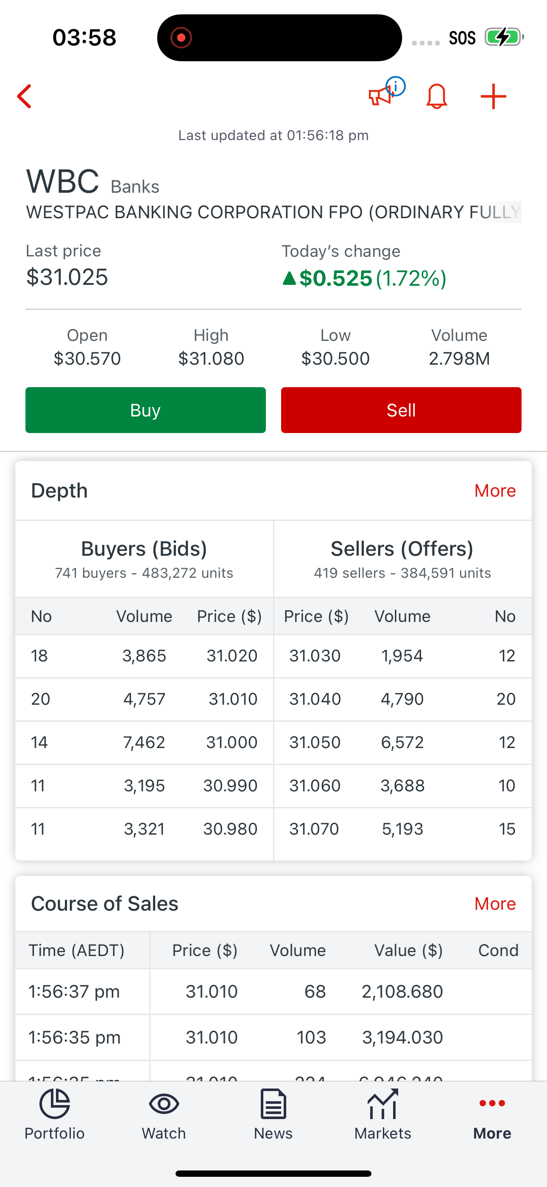Select bid price 31.010
This screenshot has height=1187, width=547.
233,699
